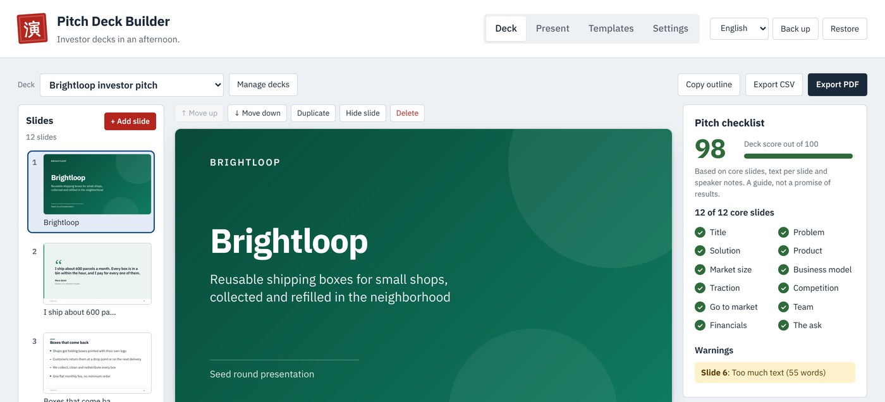885x402 pixels.
Task: Click the check icon beside Problem
Action: [783, 232]
